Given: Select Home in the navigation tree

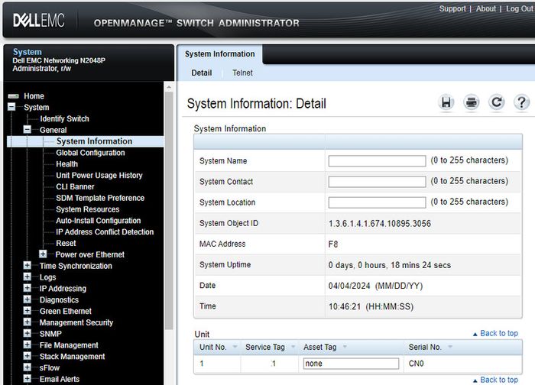Looking at the screenshot, I should coord(34,96).
